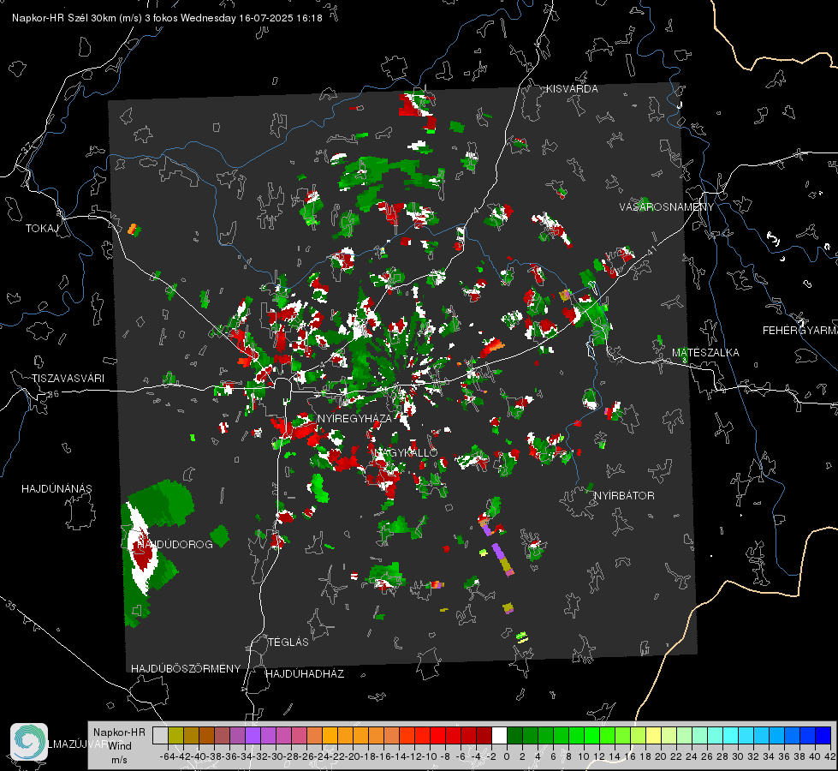The image size is (838, 771).
Task: Click the swirl weather logo icon
Action: [x=29, y=742]
